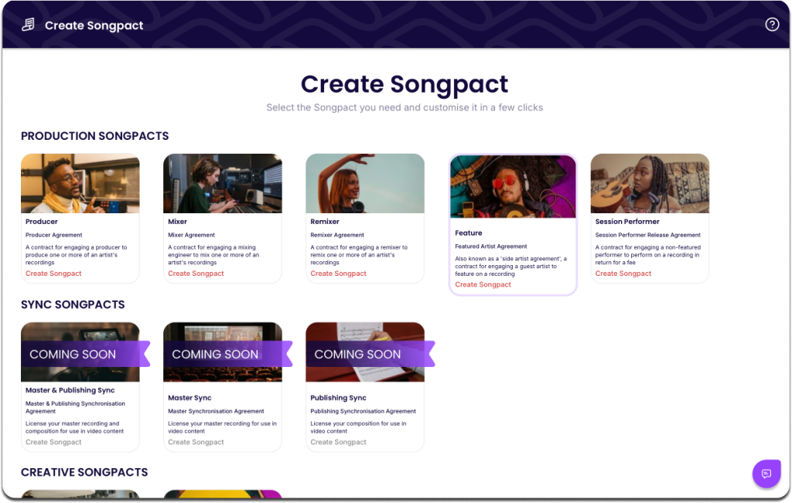Click the Coming Soon banner on Publishing Sync card
This screenshot has height=503, width=792.
370,354
